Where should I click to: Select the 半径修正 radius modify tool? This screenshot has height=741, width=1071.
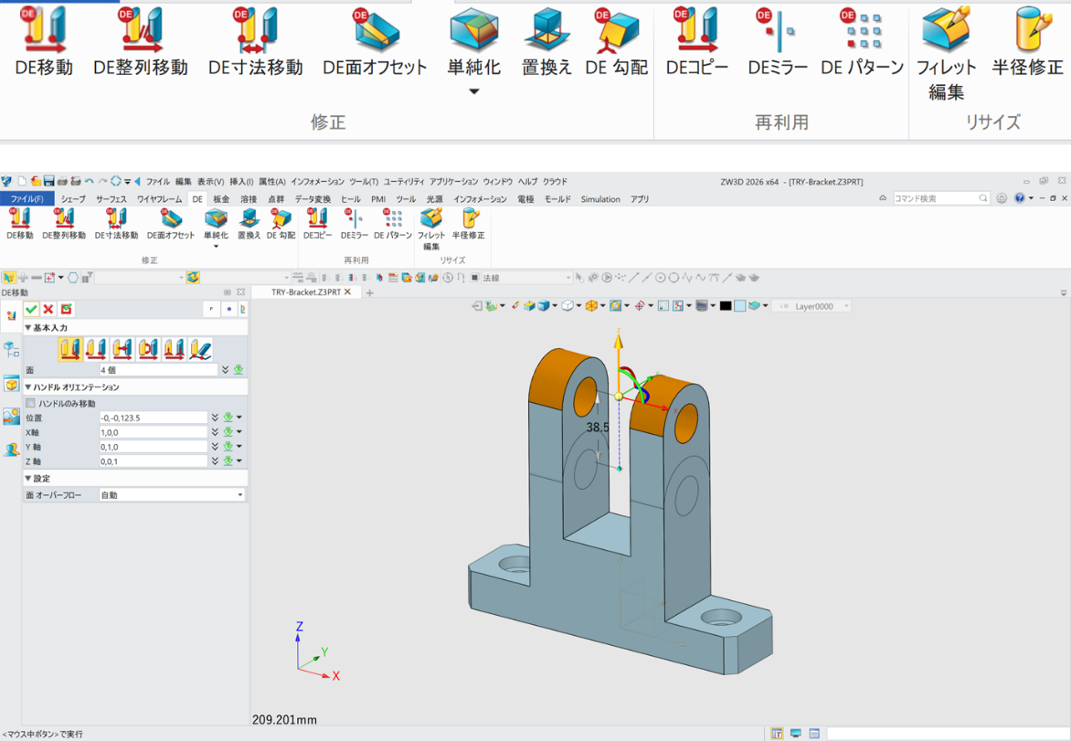(470, 222)
